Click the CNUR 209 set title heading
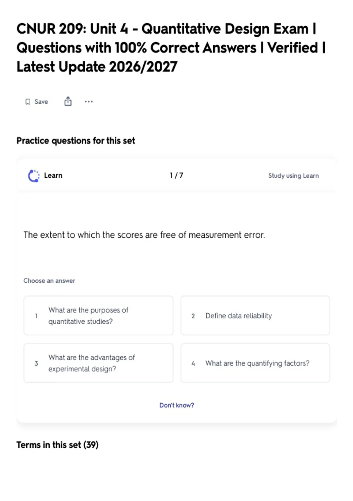 [x=171, y=48]
